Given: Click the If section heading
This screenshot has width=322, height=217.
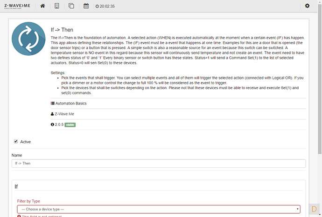Looking at the screenshot, I should pyautogui.click(x=16, y=186).
